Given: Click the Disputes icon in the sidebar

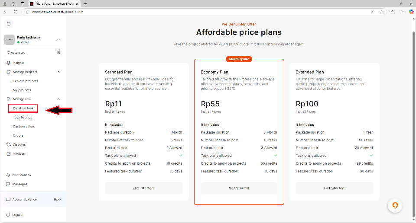Looking at the screenshot, I should 8,144.
